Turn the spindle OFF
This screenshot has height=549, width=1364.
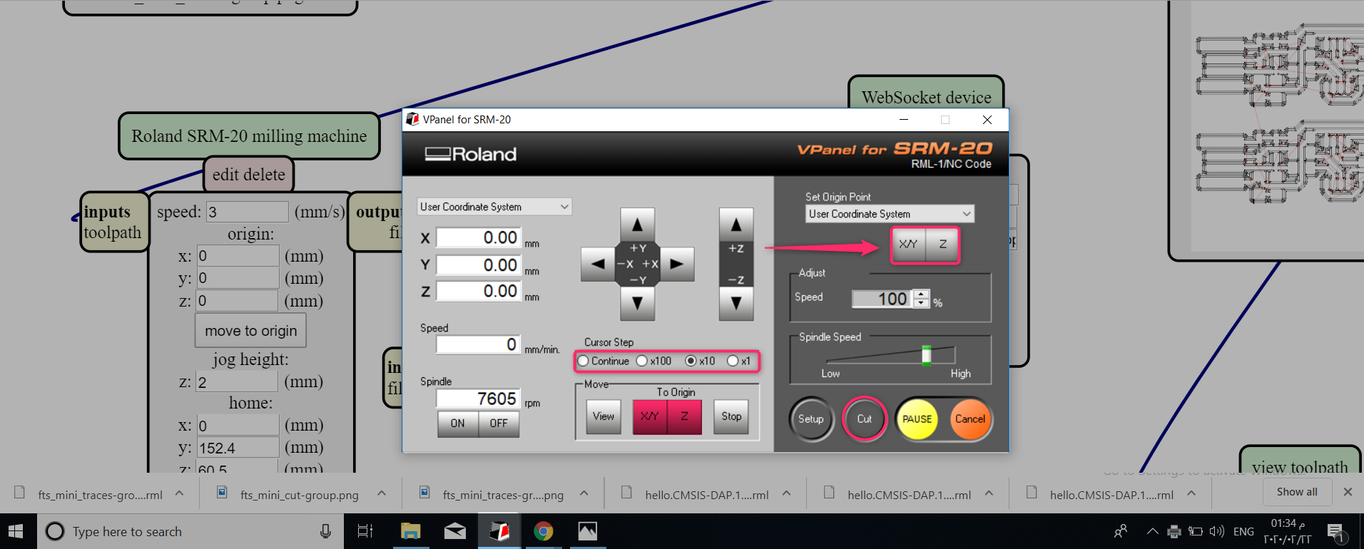499,424
